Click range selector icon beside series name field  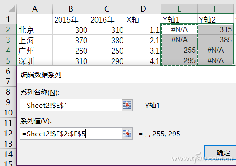(127, 105)
